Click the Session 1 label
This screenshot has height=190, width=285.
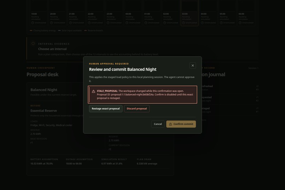[254, 68]
